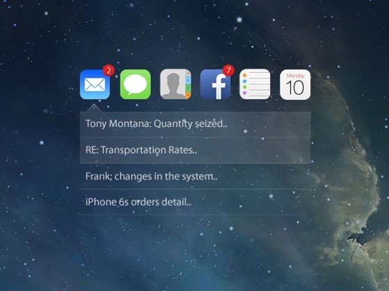Open the Facebook app icon
This screenshot has width=389, height=291.
[x=215, y=85]
